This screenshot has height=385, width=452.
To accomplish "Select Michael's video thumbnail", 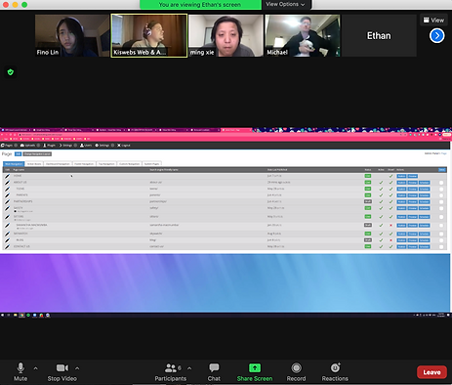I will (x=303, y=36).
